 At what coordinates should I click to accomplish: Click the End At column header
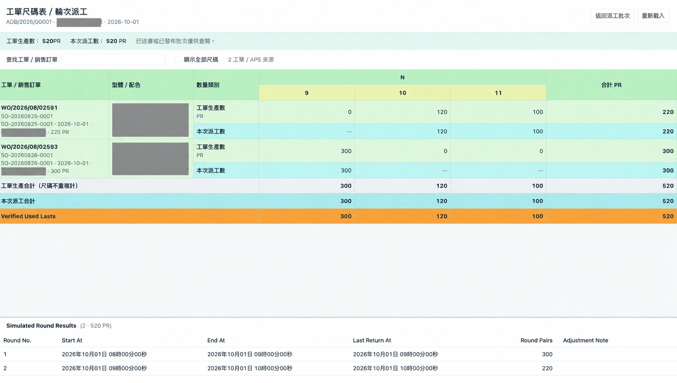(216, 340)
